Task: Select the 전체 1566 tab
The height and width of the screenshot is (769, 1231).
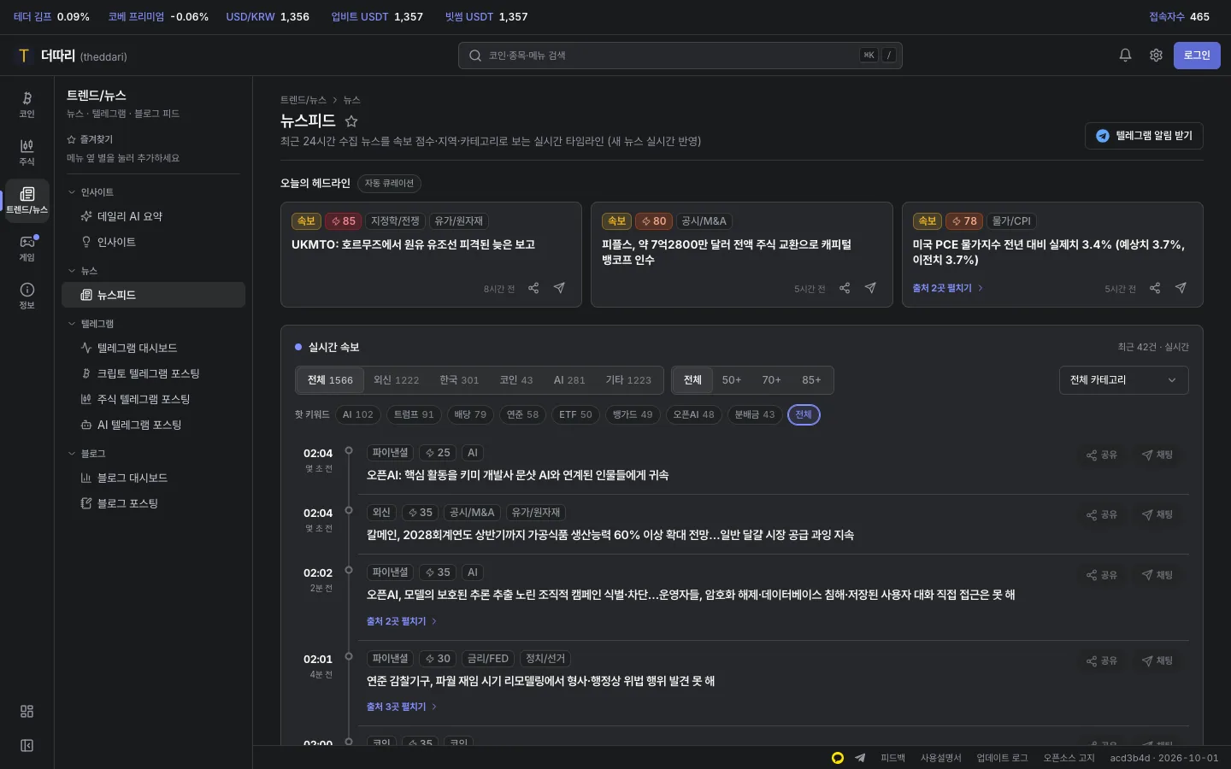Action: (330, 380)
